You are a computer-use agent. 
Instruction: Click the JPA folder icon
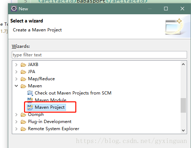(23, 72)
